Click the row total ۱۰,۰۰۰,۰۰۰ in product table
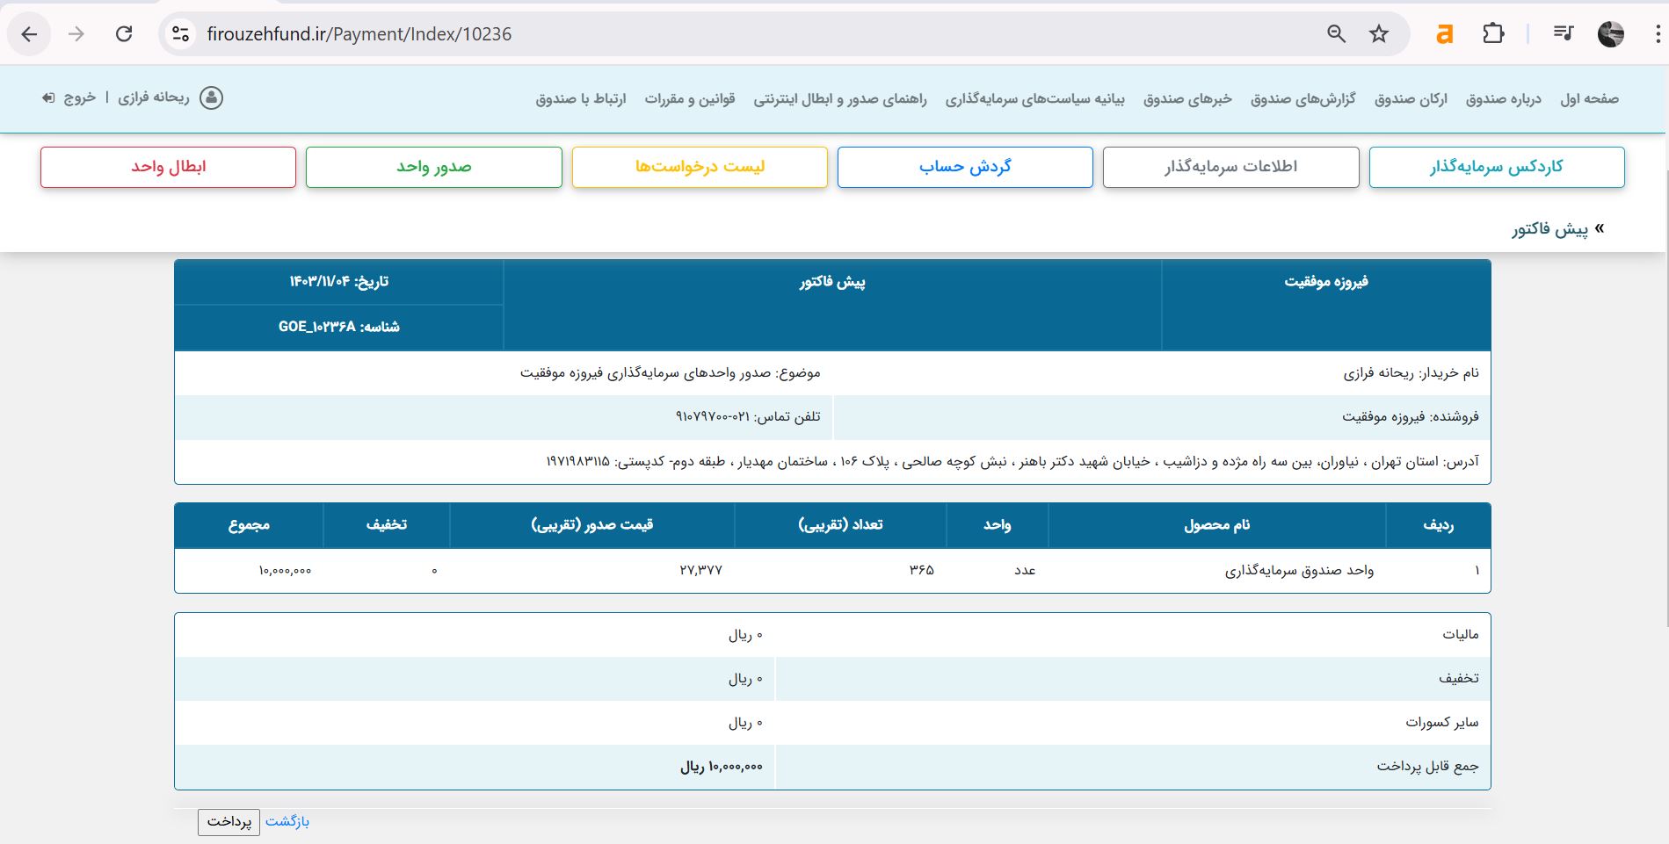The image size is (1669, 844). [x=285, y=571]
